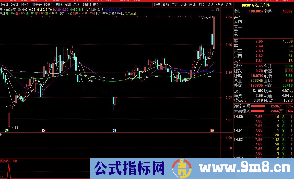Toggle the split-panel layout icon
The image size is (294, 179).
(x=218, y=10)
